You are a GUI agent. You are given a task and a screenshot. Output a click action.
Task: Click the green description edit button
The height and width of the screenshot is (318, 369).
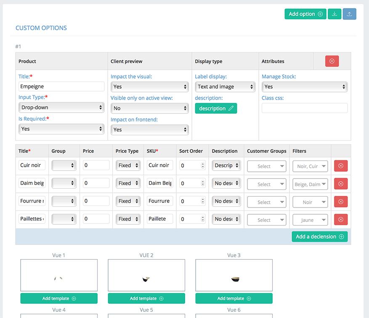(x=216, y=108)
